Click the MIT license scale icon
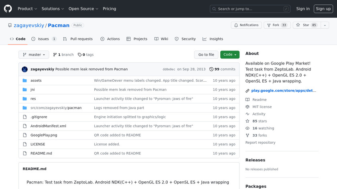 point(248,107)
